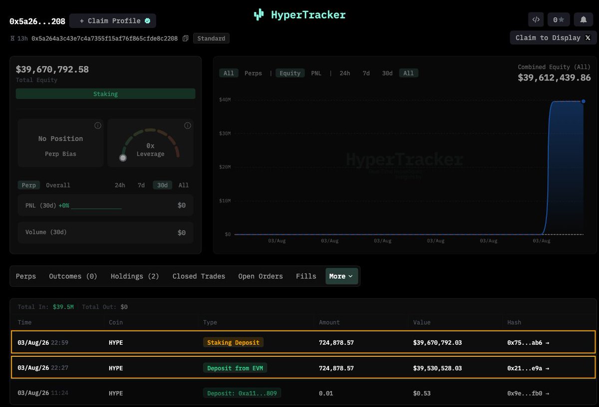This screenshot has width=599, height=407.
Task: Click the Standard account tag
Action: (x=211, y=38)
